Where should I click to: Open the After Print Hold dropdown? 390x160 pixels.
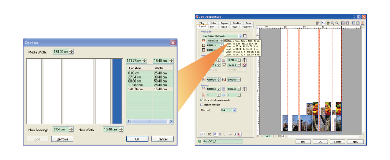coord(234,110)
